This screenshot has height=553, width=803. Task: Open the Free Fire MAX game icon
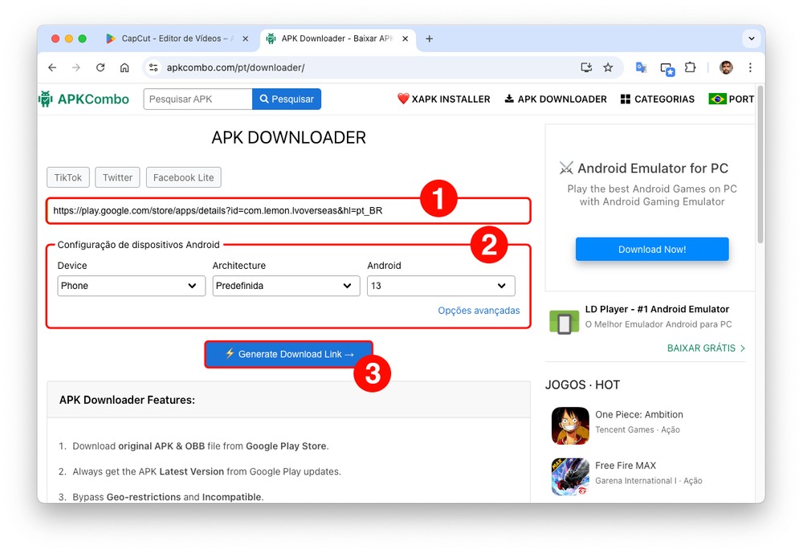pos(570,476)
